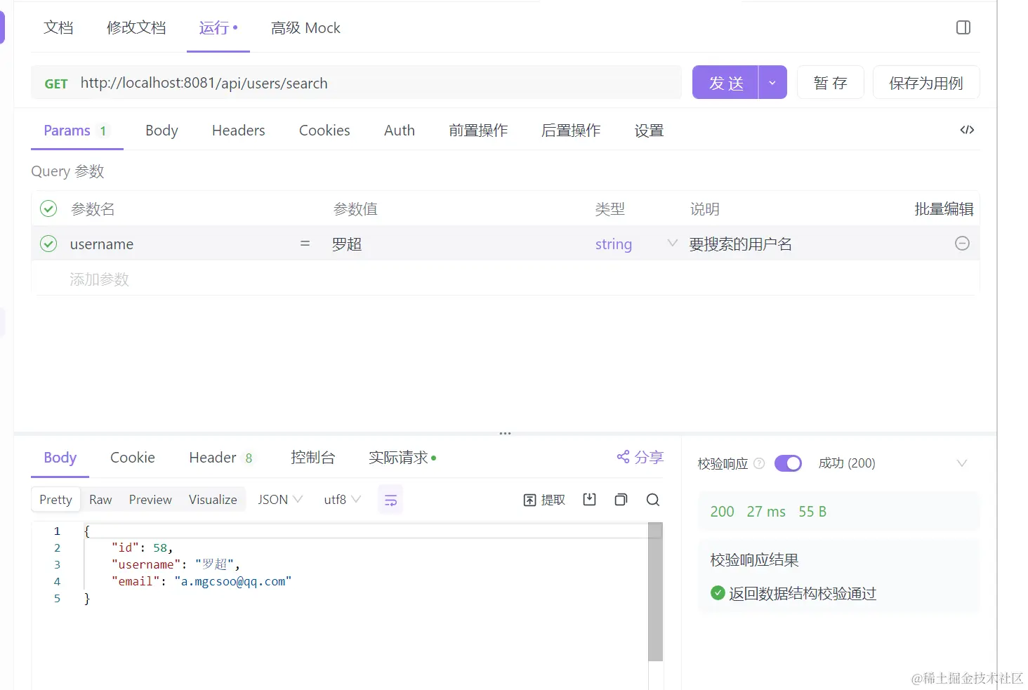Click the request URL field
Viewport: 1028px width, 690px height.
pos(379,83)
